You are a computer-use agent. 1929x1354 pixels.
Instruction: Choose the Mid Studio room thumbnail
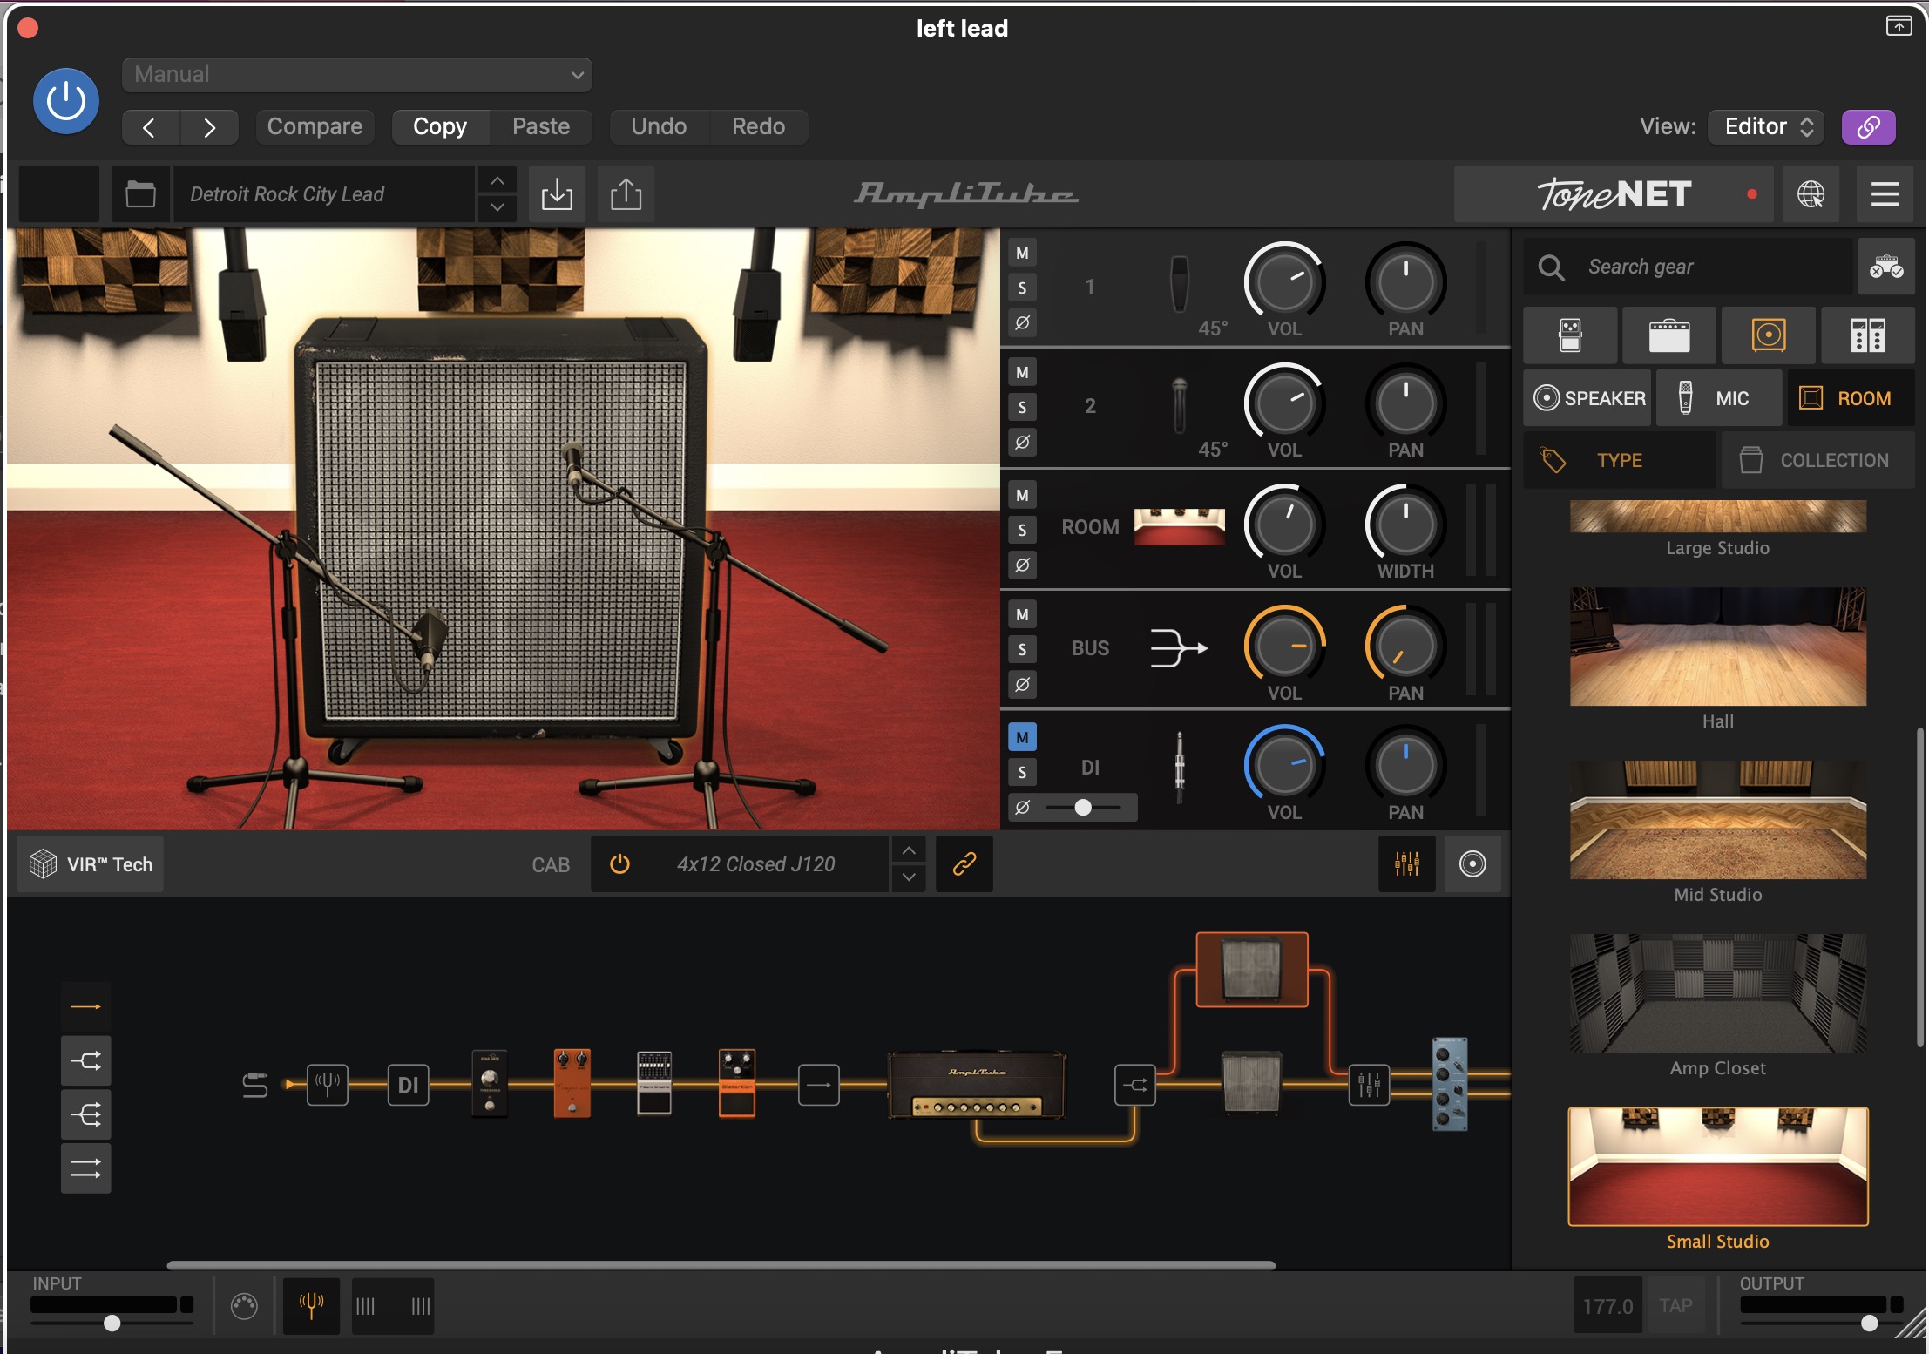coord(1717,820)
